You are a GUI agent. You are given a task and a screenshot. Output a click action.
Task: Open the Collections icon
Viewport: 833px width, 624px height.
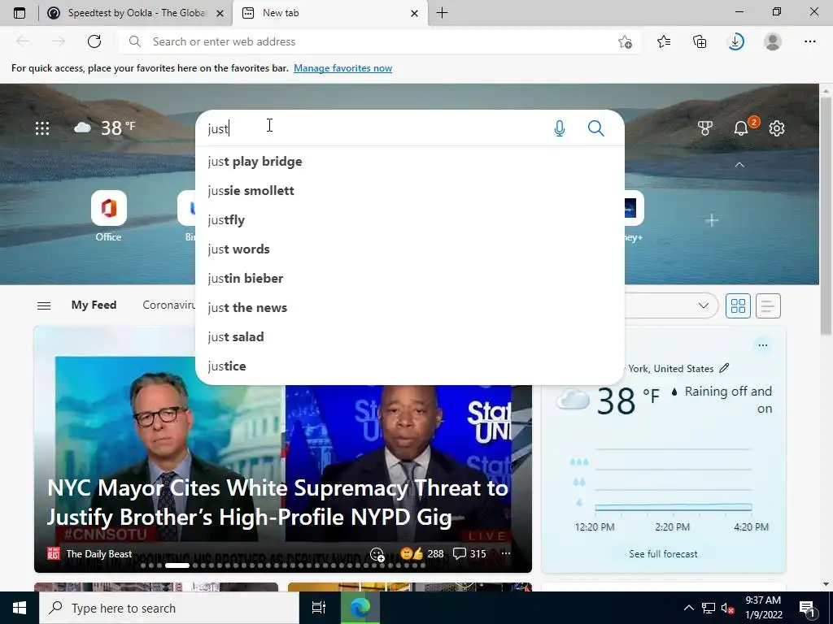tap(700, 41)
